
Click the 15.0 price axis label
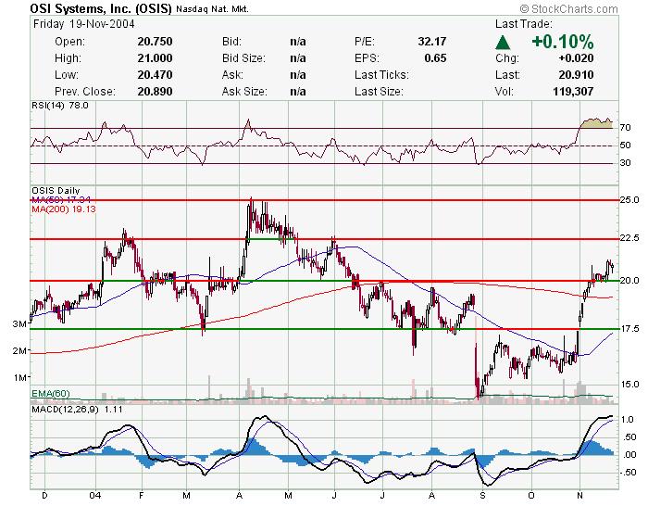click(x=629, y=385)
